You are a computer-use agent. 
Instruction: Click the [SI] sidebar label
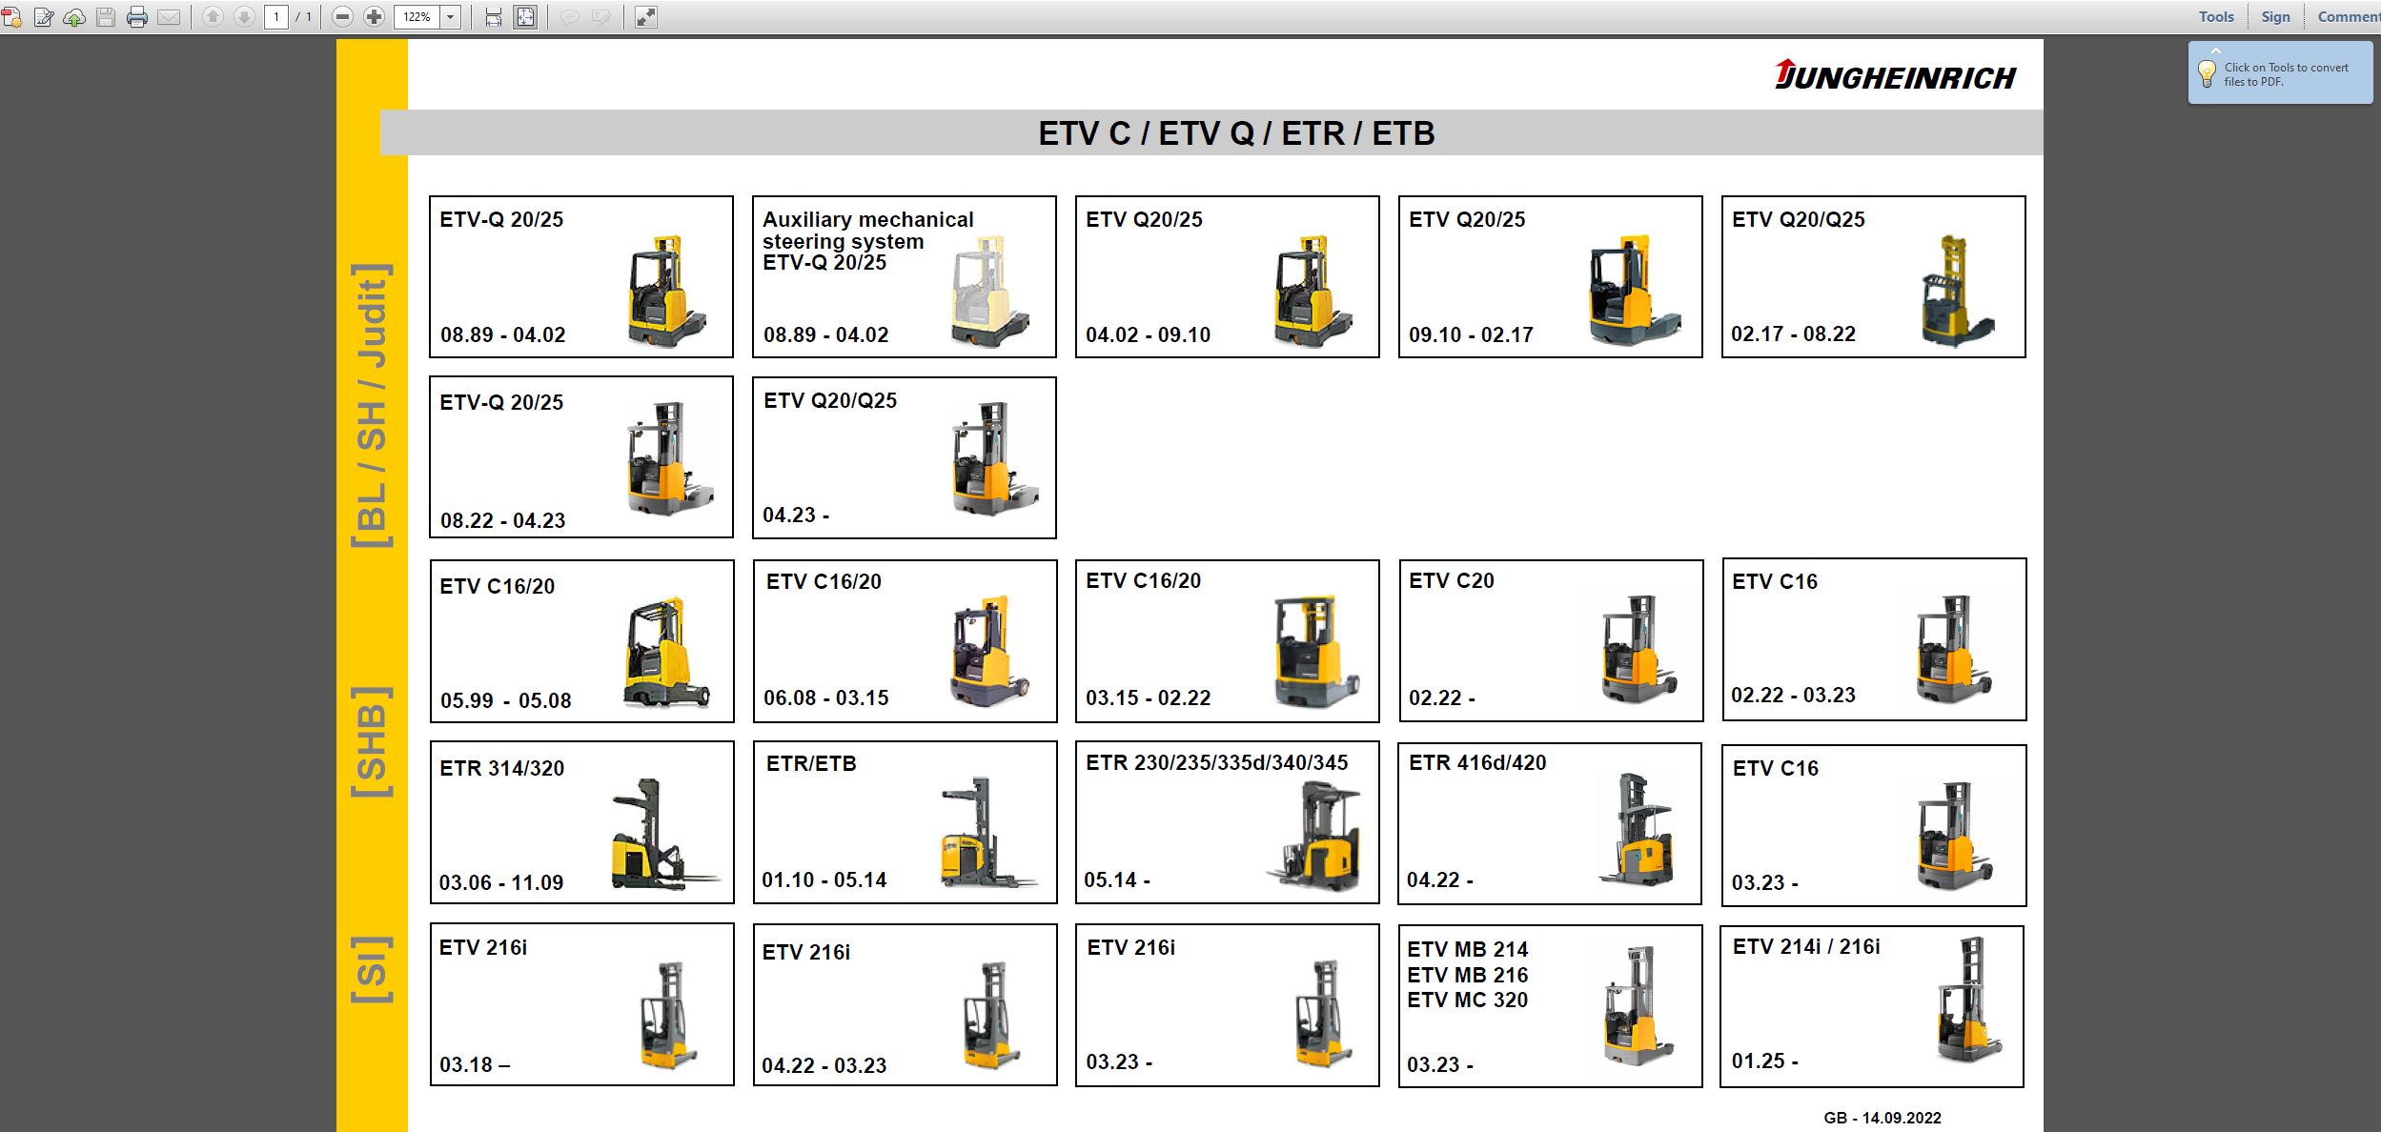372,970
